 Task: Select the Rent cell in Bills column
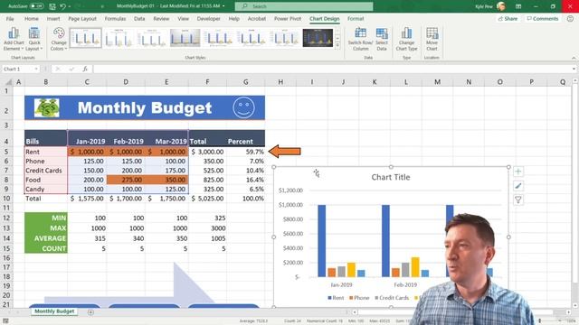coord(46,152)
